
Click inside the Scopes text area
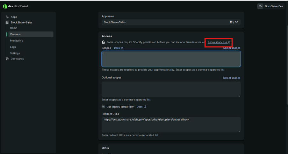tap(171, 59)
